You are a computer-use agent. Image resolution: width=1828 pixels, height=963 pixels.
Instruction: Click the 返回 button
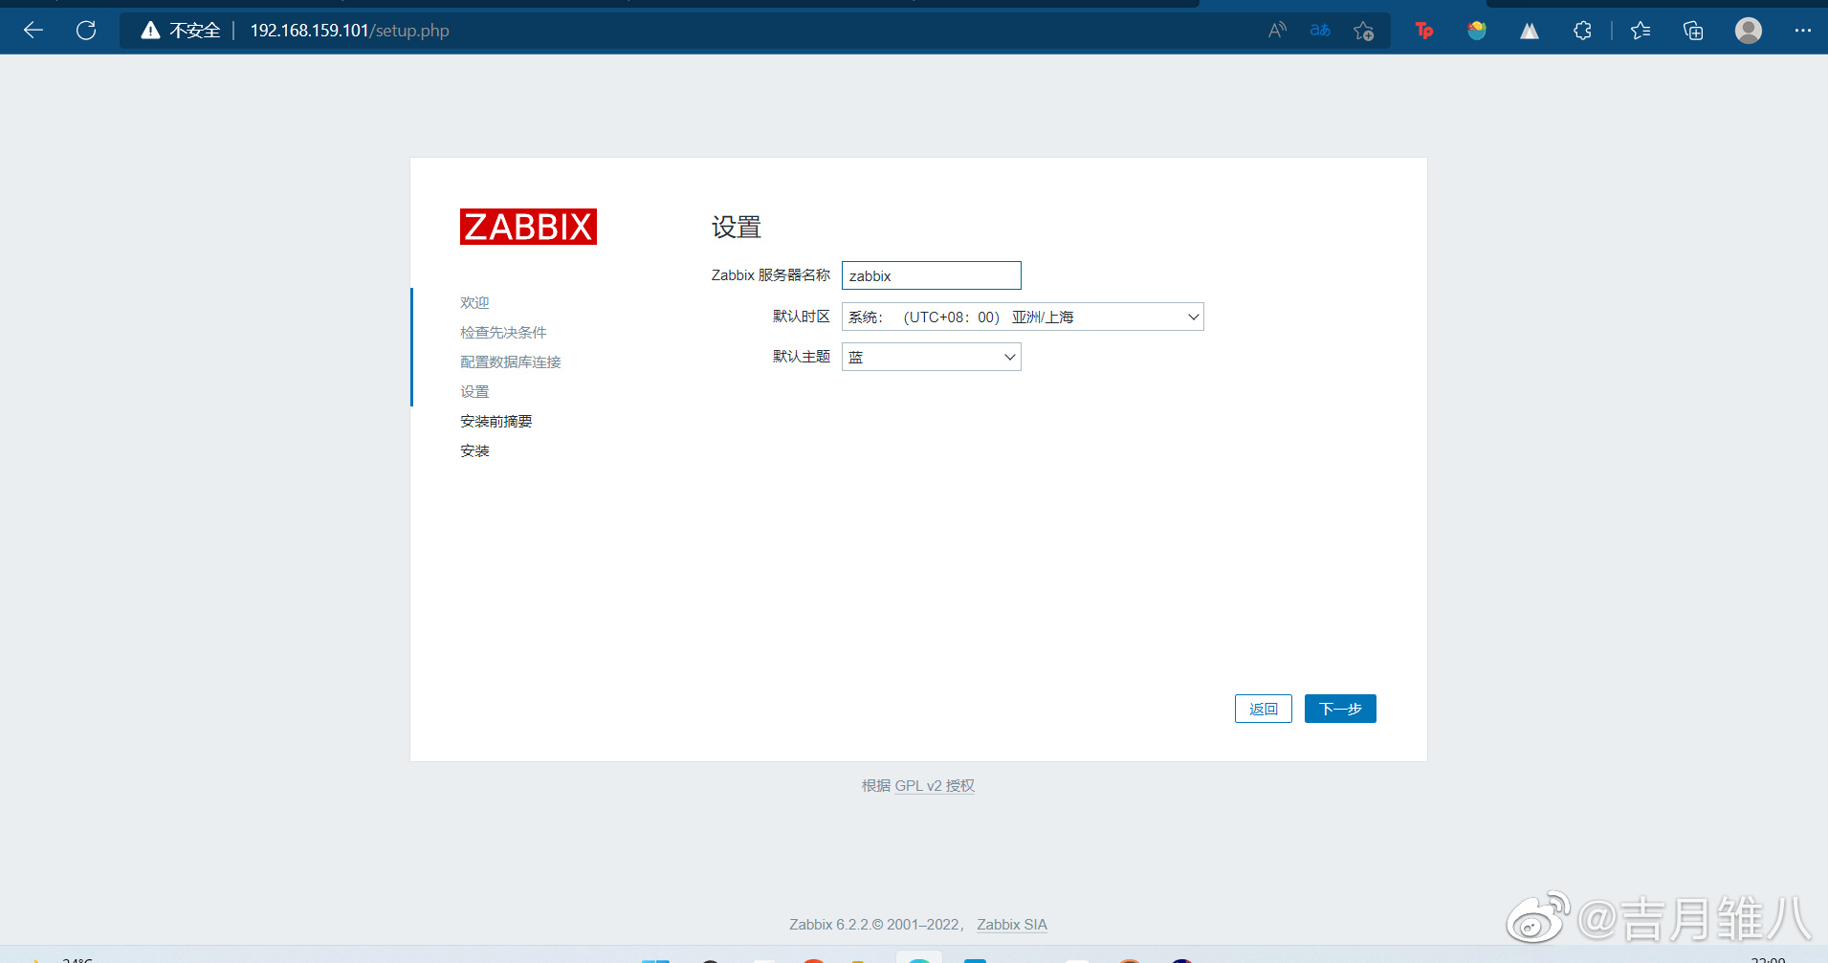click(x=1264, y=709)
